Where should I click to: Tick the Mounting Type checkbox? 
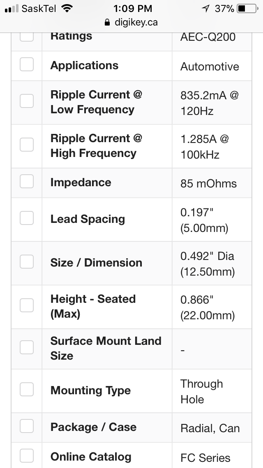click(27, 389)
